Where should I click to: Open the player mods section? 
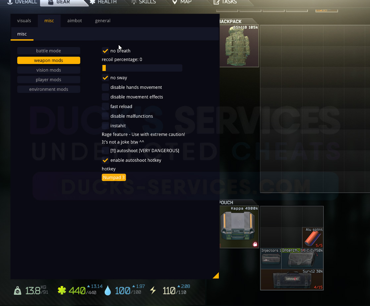click(49, 80)
